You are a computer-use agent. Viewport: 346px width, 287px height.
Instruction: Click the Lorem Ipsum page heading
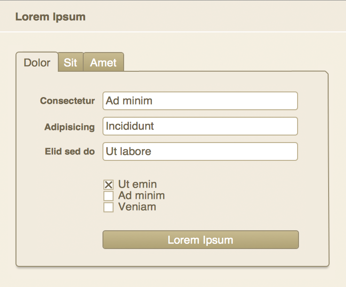tap(50, 17)
